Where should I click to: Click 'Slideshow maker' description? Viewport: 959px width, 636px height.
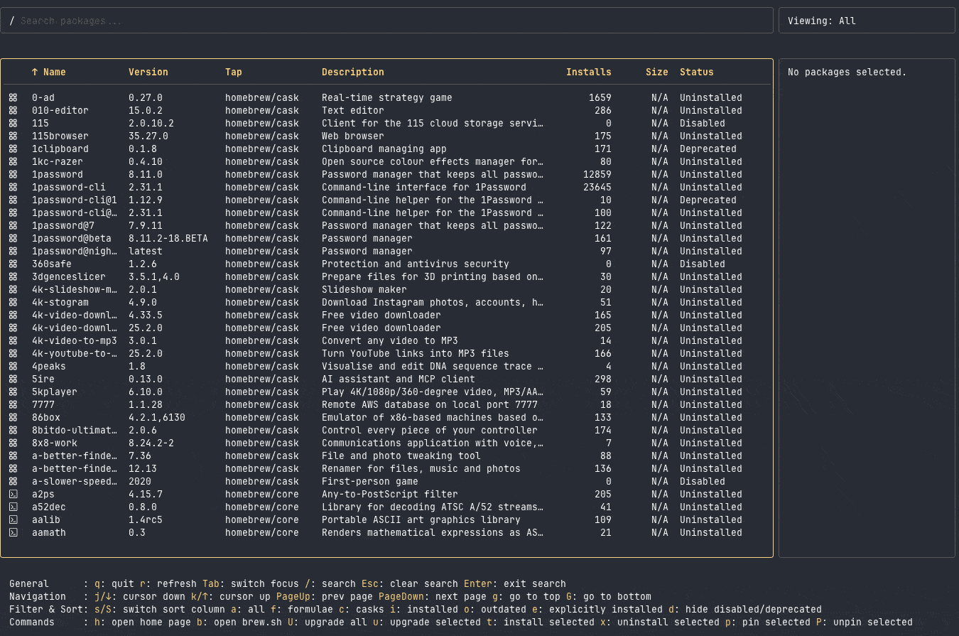coord(364,289)
